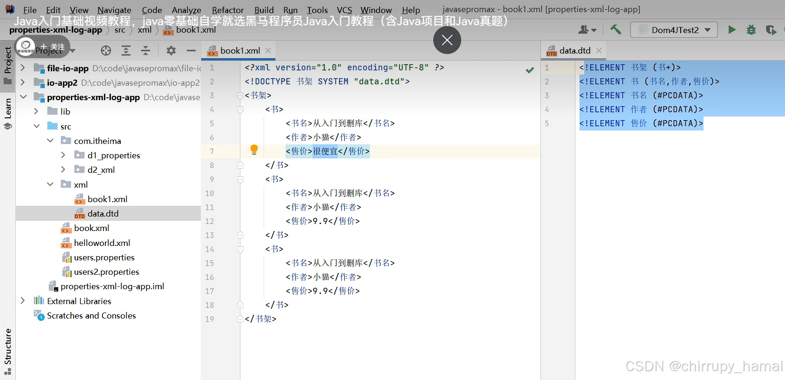785x380 pixels.
Task: Open the Dom4JTest2 run configuration dropdown
Action: [x=674, y=30]
